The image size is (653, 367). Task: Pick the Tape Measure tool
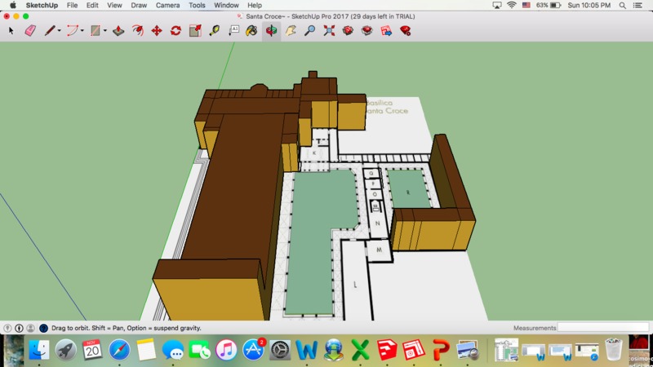tap(215, 30)
